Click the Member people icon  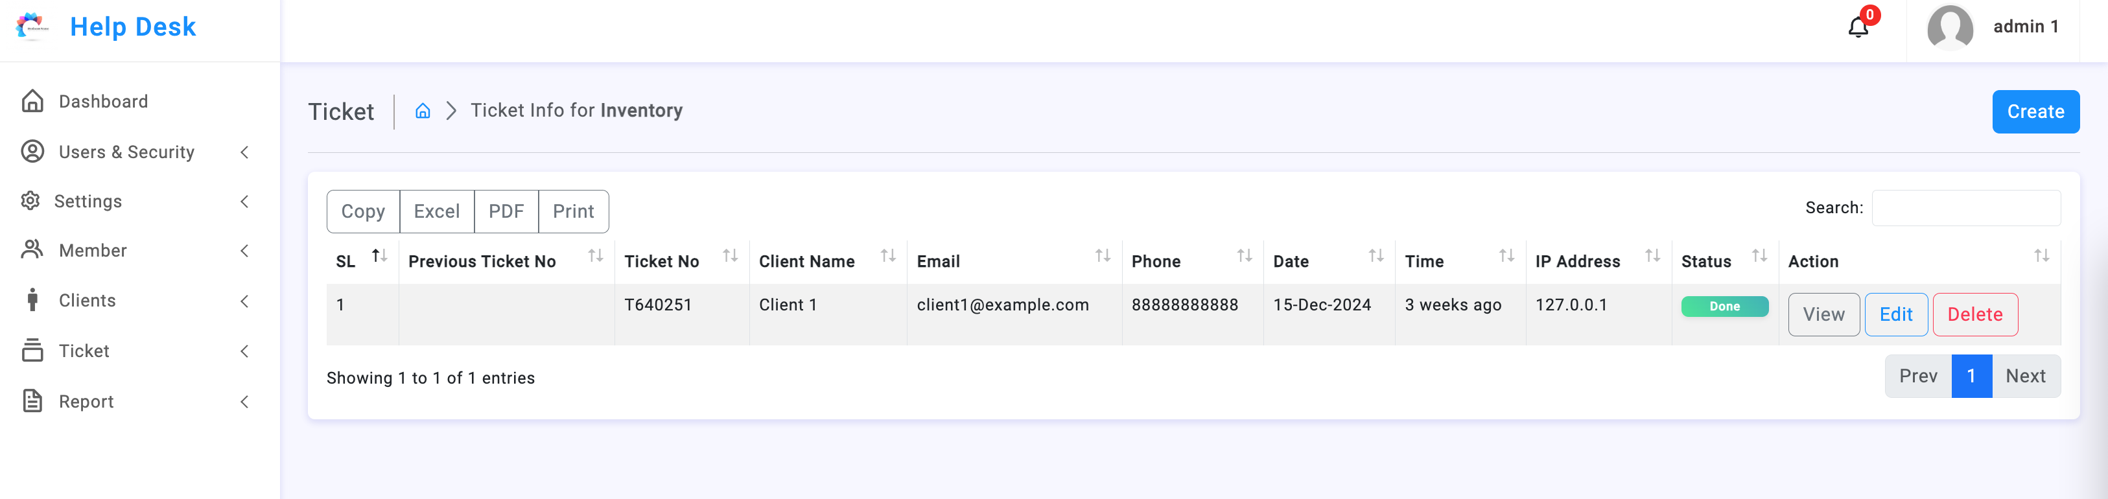click(x=32, y=250)
